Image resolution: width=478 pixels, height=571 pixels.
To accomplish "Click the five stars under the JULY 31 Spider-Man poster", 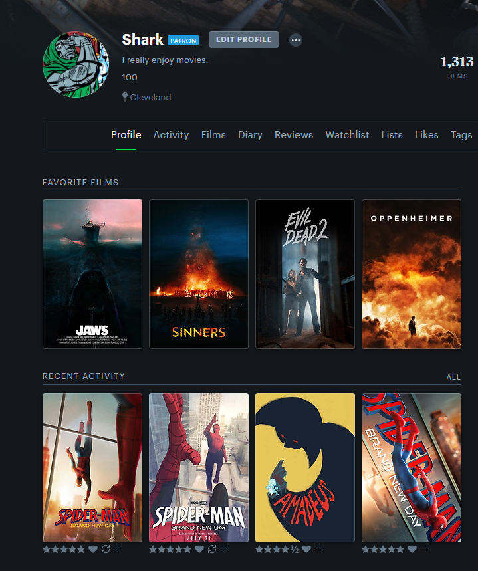I will 170,549.
